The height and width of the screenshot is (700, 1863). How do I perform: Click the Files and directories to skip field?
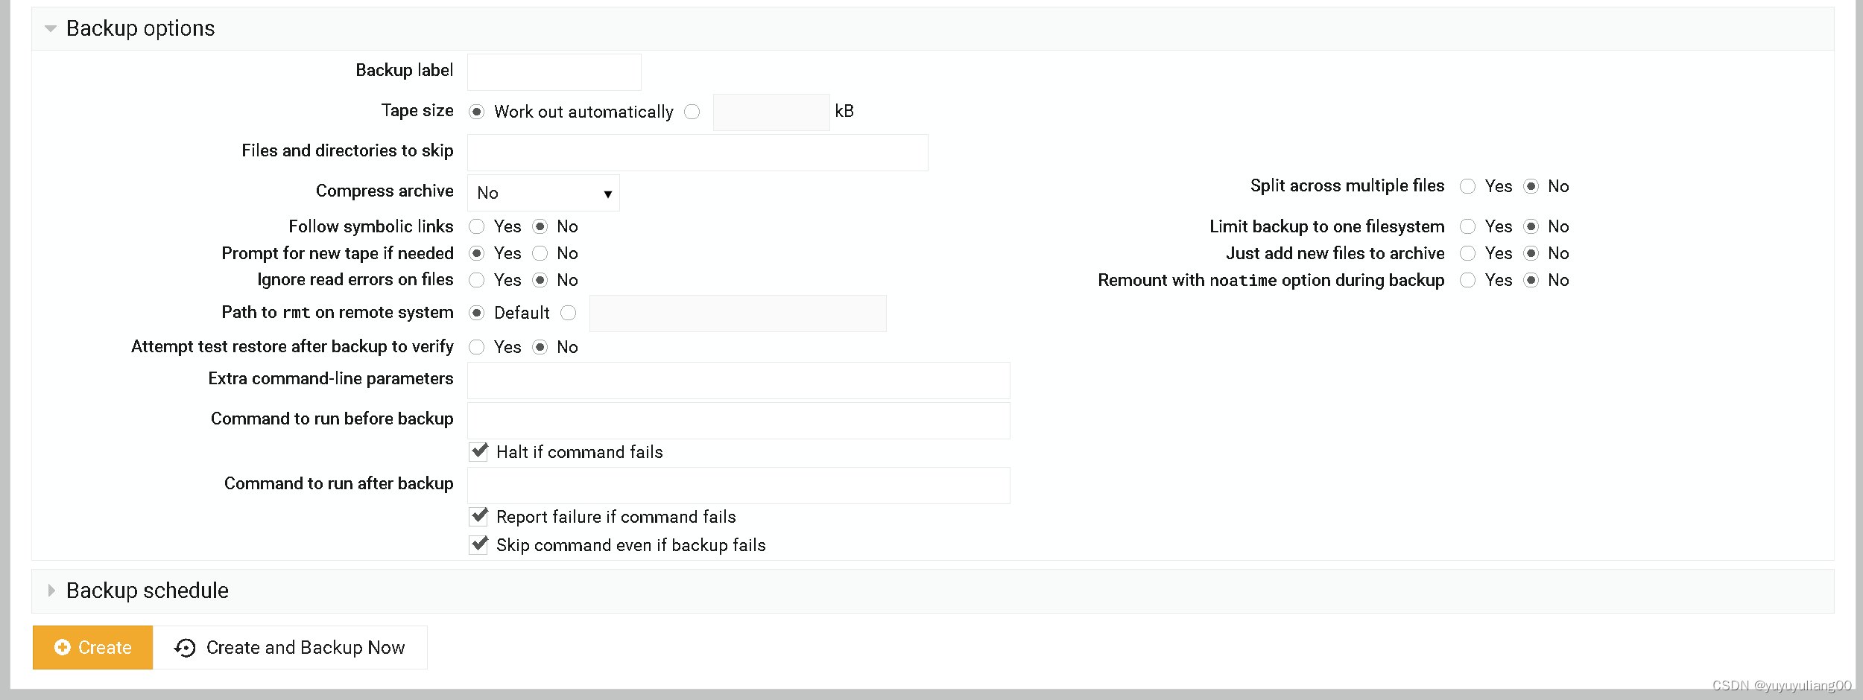pyautogui.click(x=697, y=152)
